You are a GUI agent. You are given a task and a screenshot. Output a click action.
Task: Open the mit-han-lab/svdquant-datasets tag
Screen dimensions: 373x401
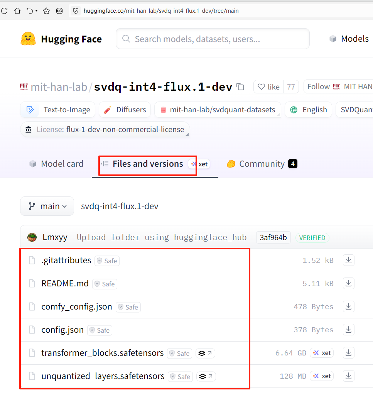pyautogui.click(x=218, y=110)
